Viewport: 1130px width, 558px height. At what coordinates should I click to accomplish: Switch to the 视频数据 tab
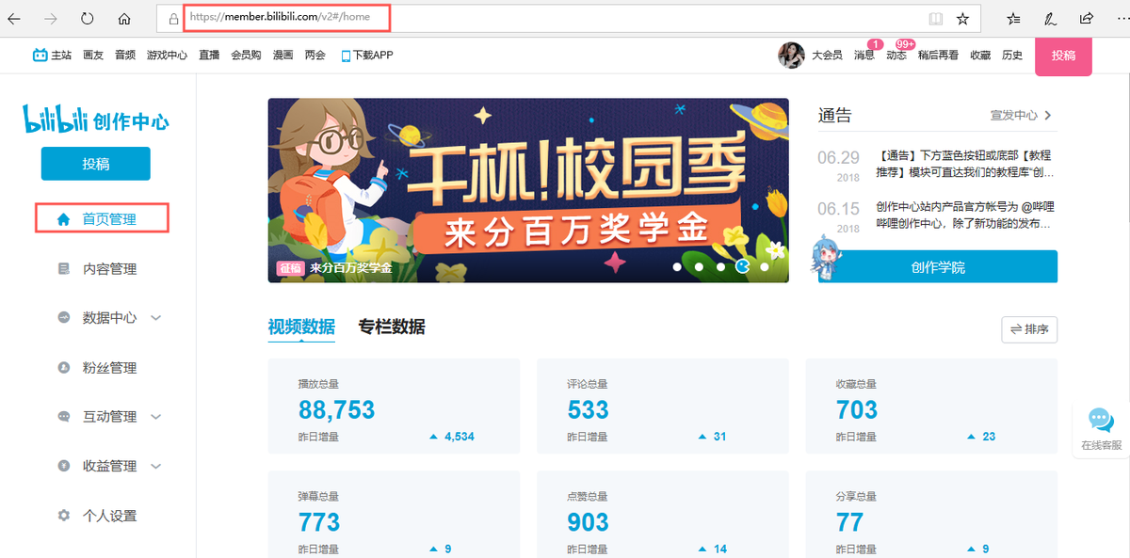[301, 327]
